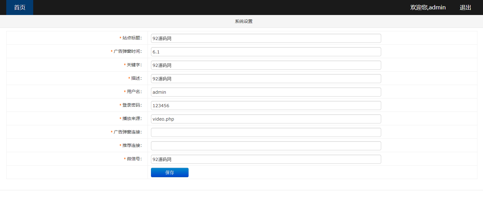Focus the 播放来源 input containing video.php
Screen dimensions: 483x215
(266, 119)
